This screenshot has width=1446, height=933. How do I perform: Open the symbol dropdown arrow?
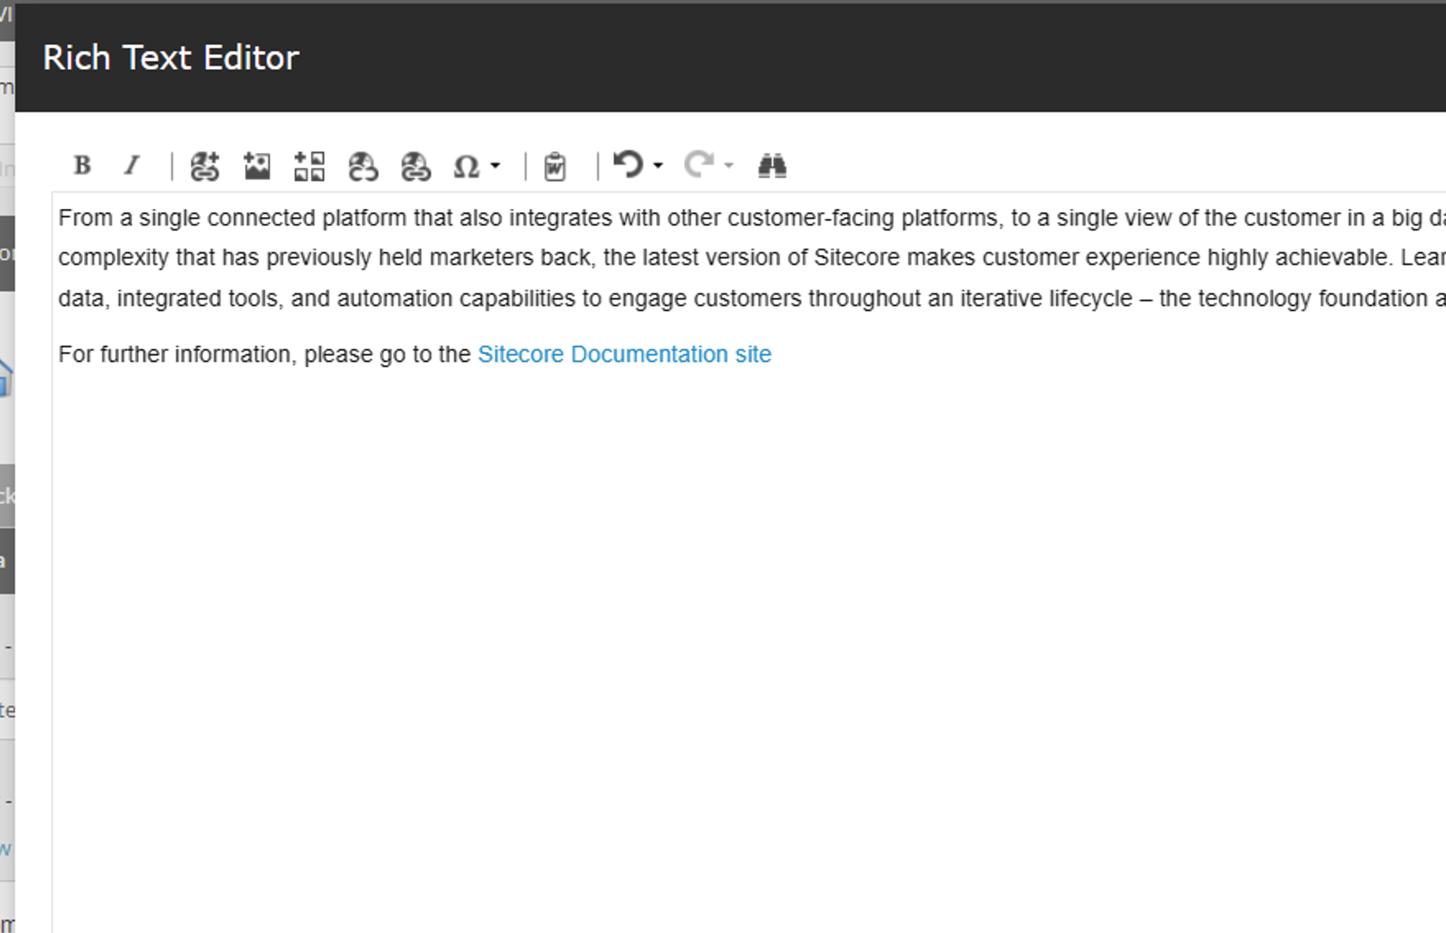[x=495, y=166]
